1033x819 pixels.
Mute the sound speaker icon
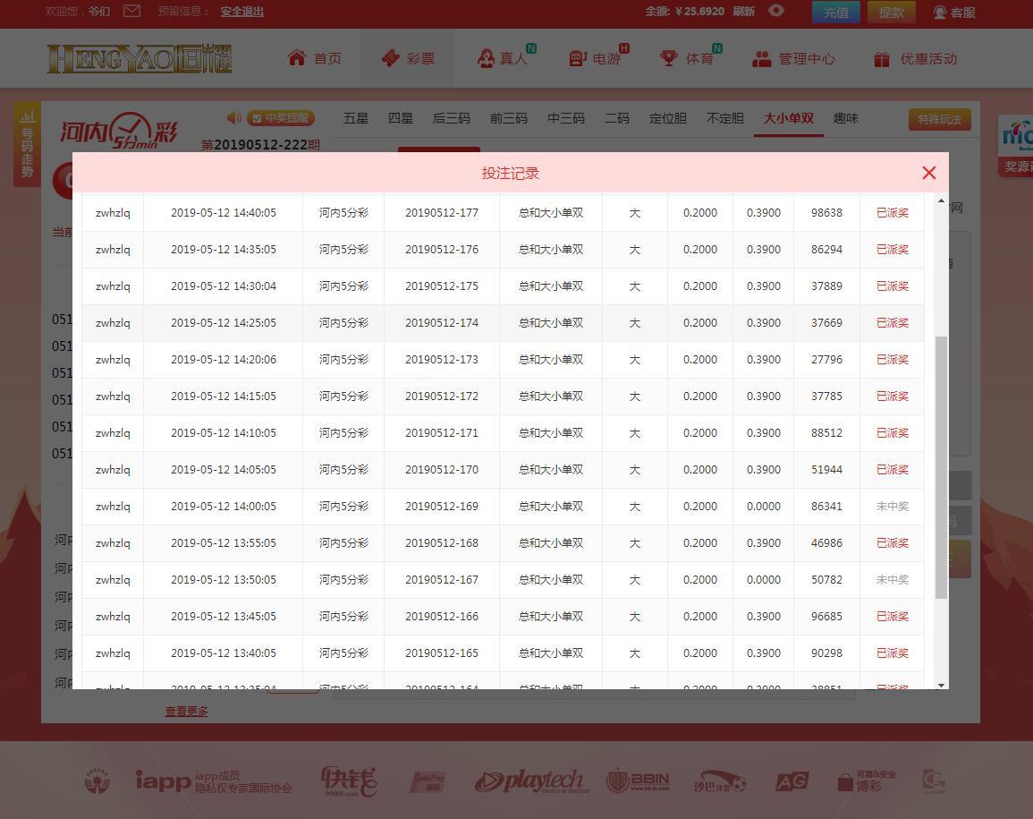coord(234,117)
